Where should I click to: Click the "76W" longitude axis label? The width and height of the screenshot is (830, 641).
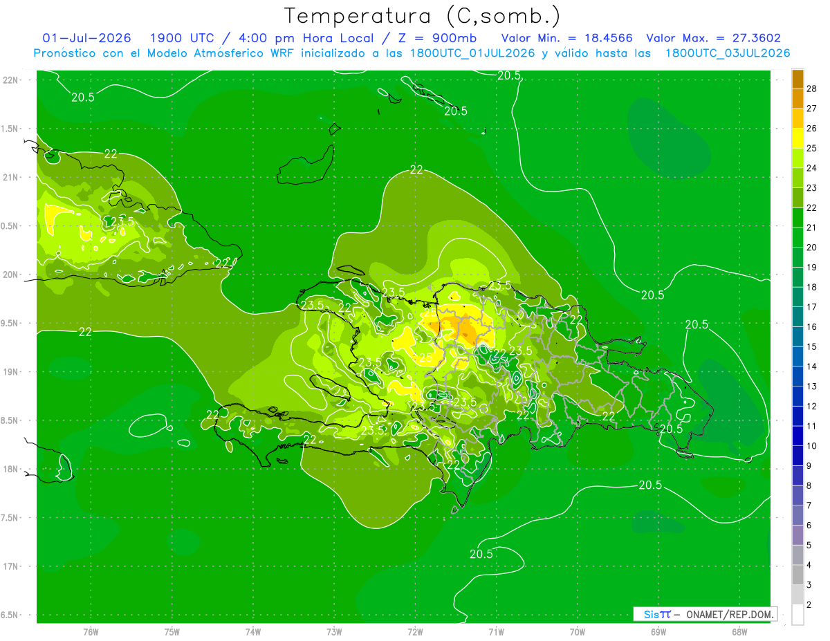coord(91,632)
